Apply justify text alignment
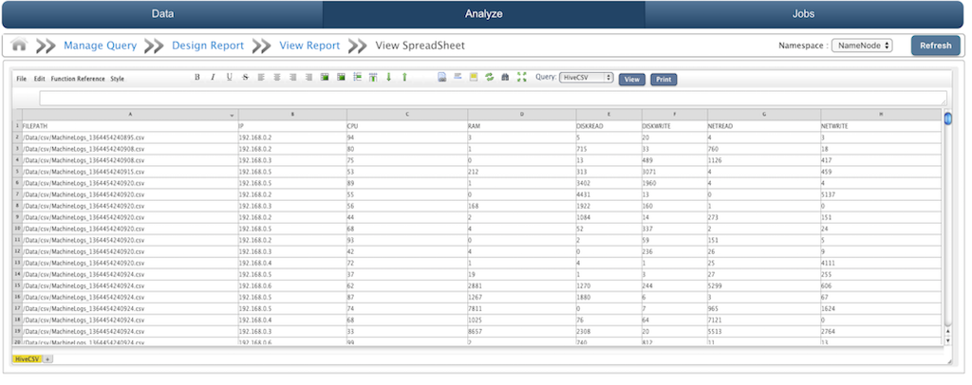Image resolution: width=972 pixels, height=385 pixels. (x=308, y=78)
